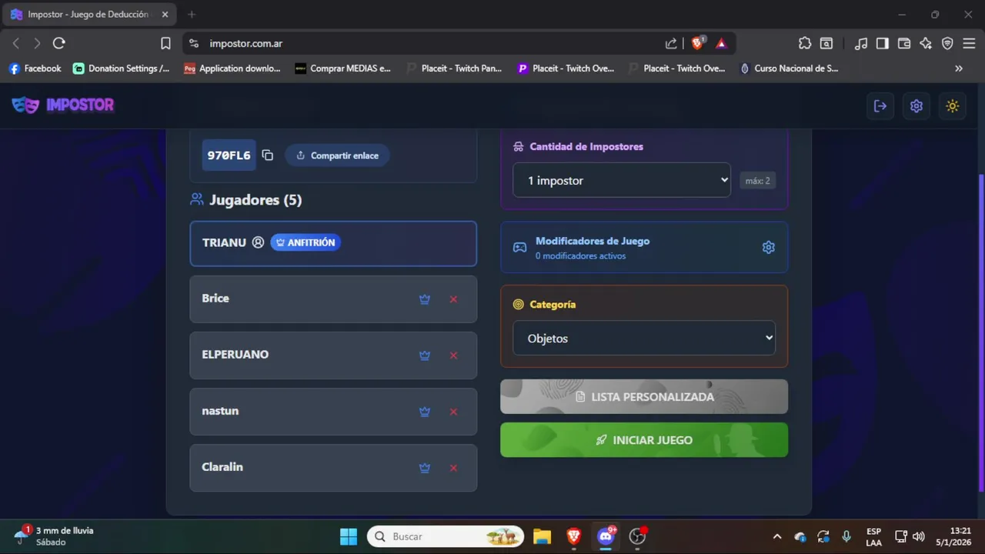Toggle light theme sun icon
Viewport: 985px width, 554px height.
click(x=953, y=106)
